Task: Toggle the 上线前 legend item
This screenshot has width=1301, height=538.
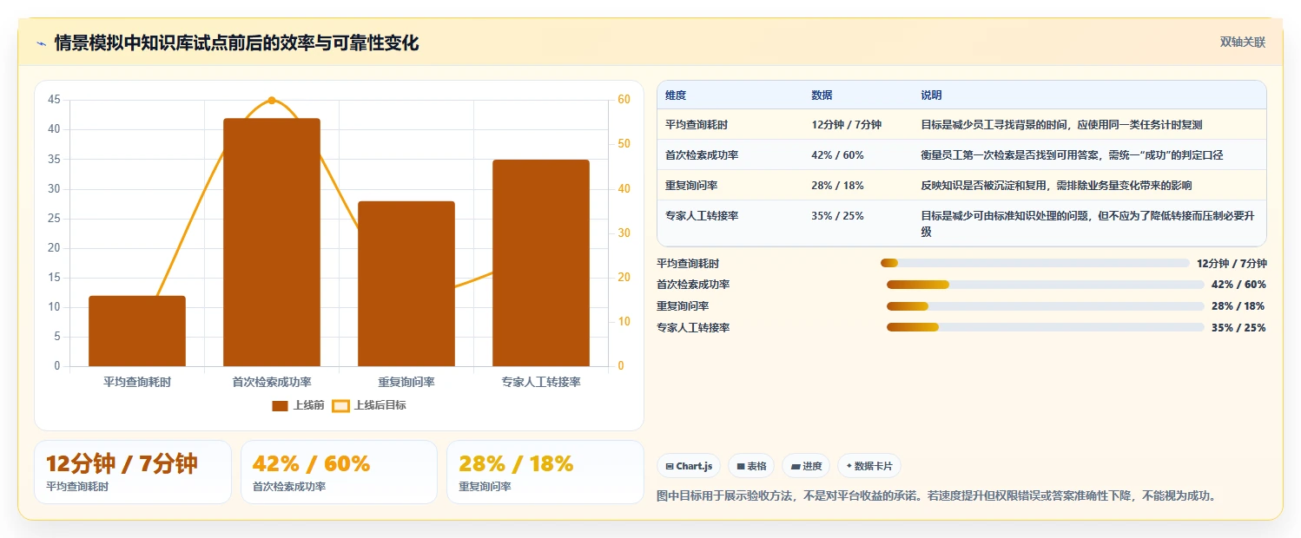Action: click(x=298, y=405)
